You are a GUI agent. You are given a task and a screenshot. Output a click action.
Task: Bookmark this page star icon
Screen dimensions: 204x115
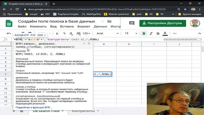[185, 9]
